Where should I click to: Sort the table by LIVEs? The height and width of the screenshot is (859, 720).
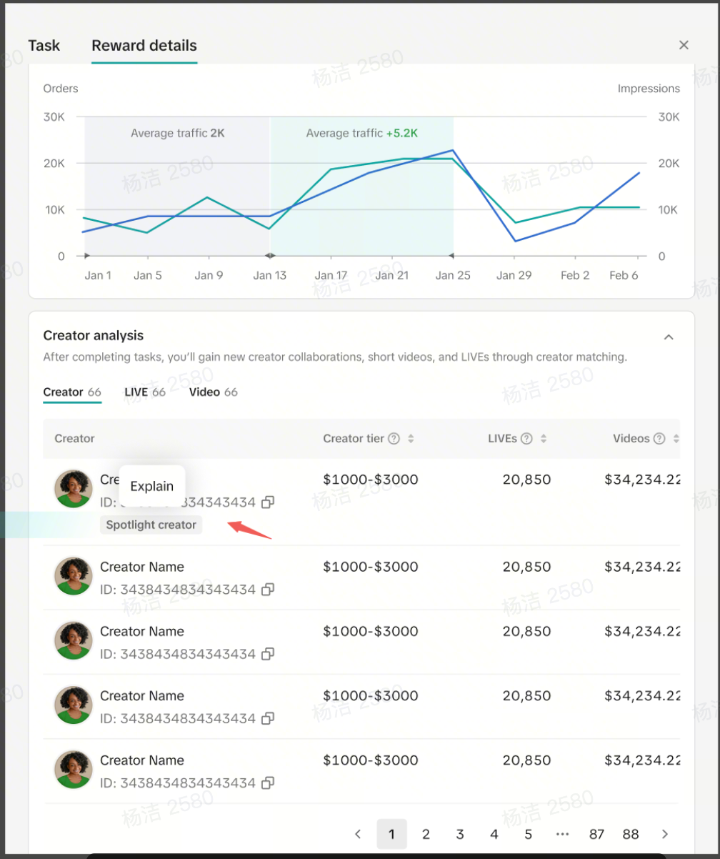[544, 439]
